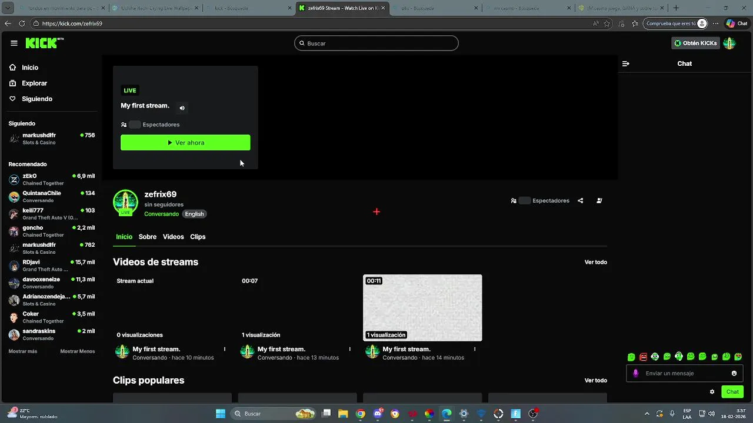Click the English language tag

(x=194, y=214)
